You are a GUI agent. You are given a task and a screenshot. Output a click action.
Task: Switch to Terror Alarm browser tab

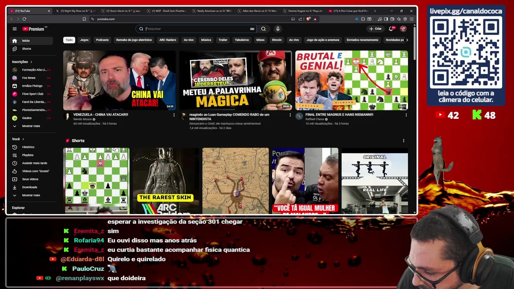click(122, 11)
